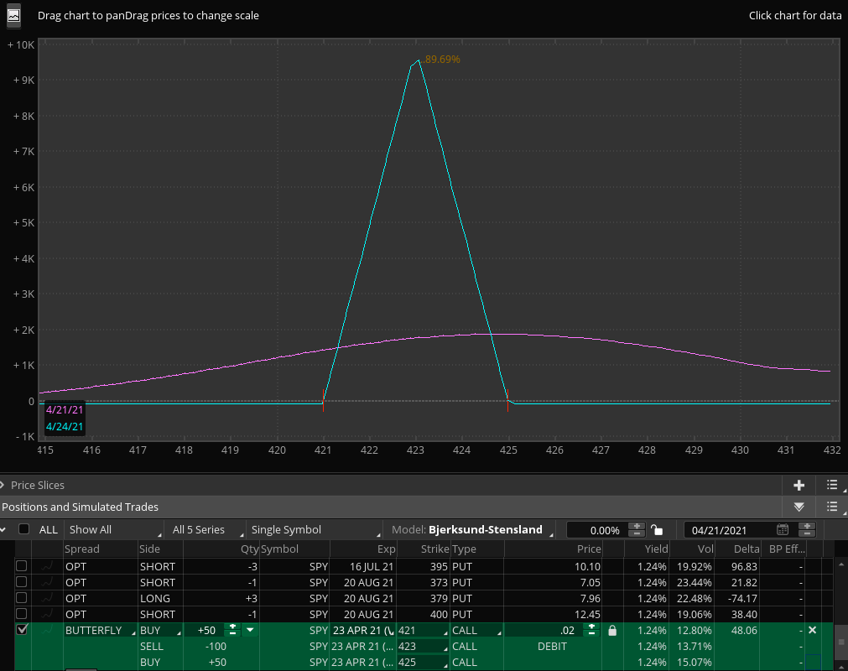Click the chart icon on 395 PUT row
The height and width of the screenshot is (671, 848).
point(48,566)
